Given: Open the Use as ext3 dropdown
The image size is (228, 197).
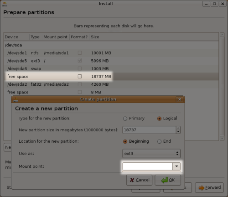Looking at the screenshot, I should 151,154.
